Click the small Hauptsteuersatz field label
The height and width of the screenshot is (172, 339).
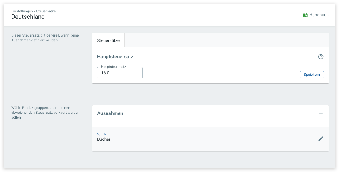[114, 67]
